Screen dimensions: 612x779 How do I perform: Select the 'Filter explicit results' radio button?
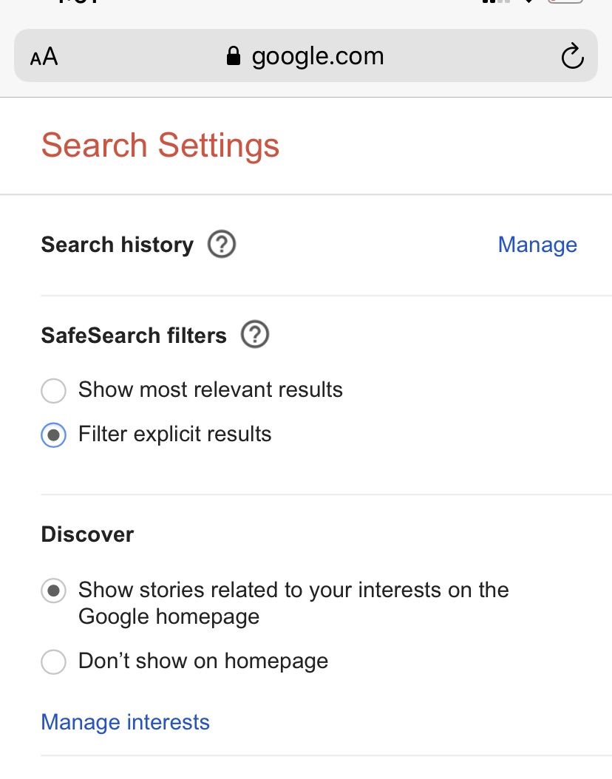[54, 435]
